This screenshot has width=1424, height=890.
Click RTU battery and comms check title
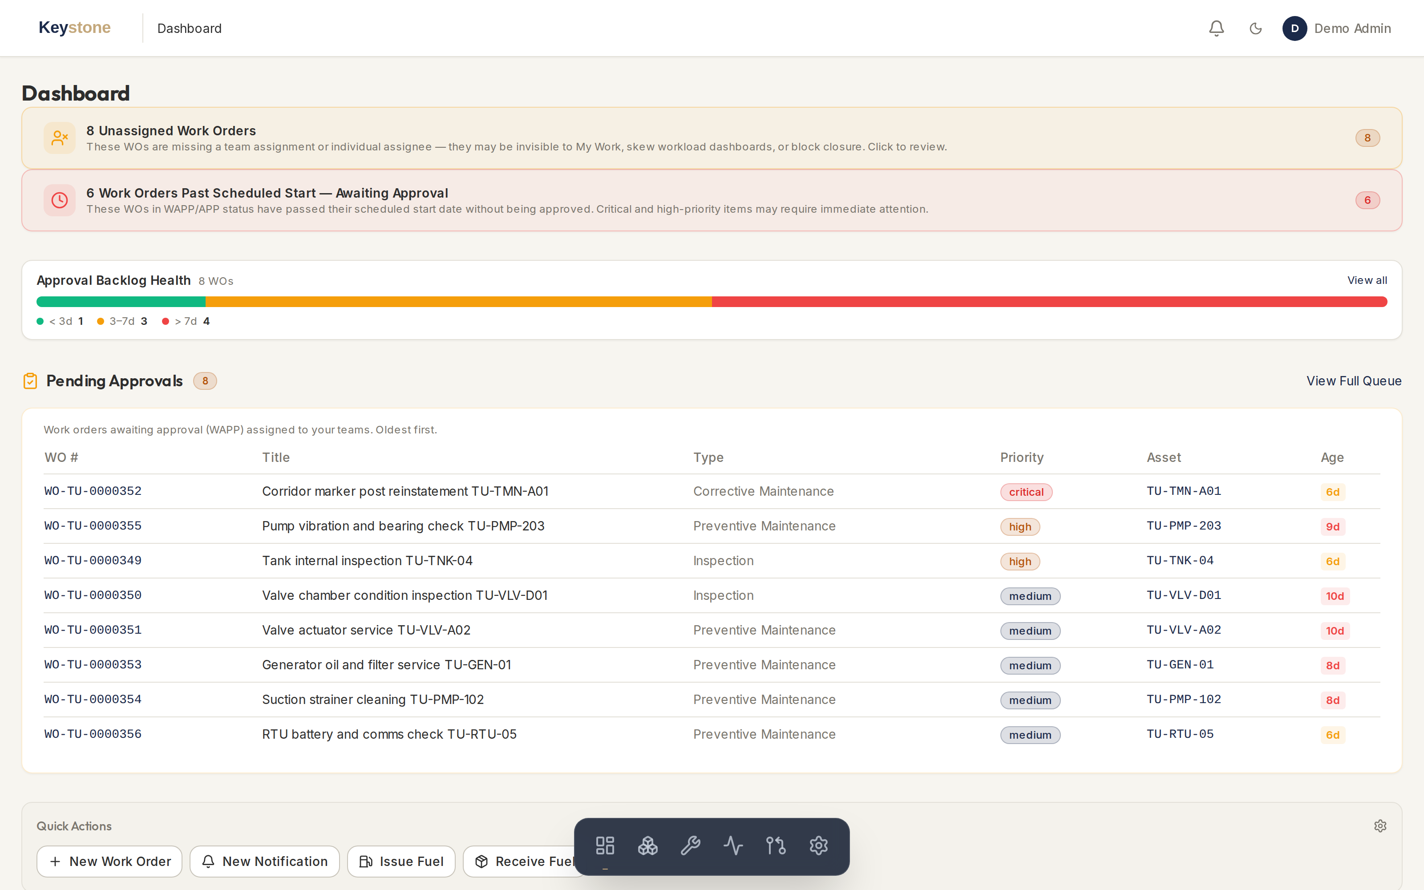tap(389, 734)
